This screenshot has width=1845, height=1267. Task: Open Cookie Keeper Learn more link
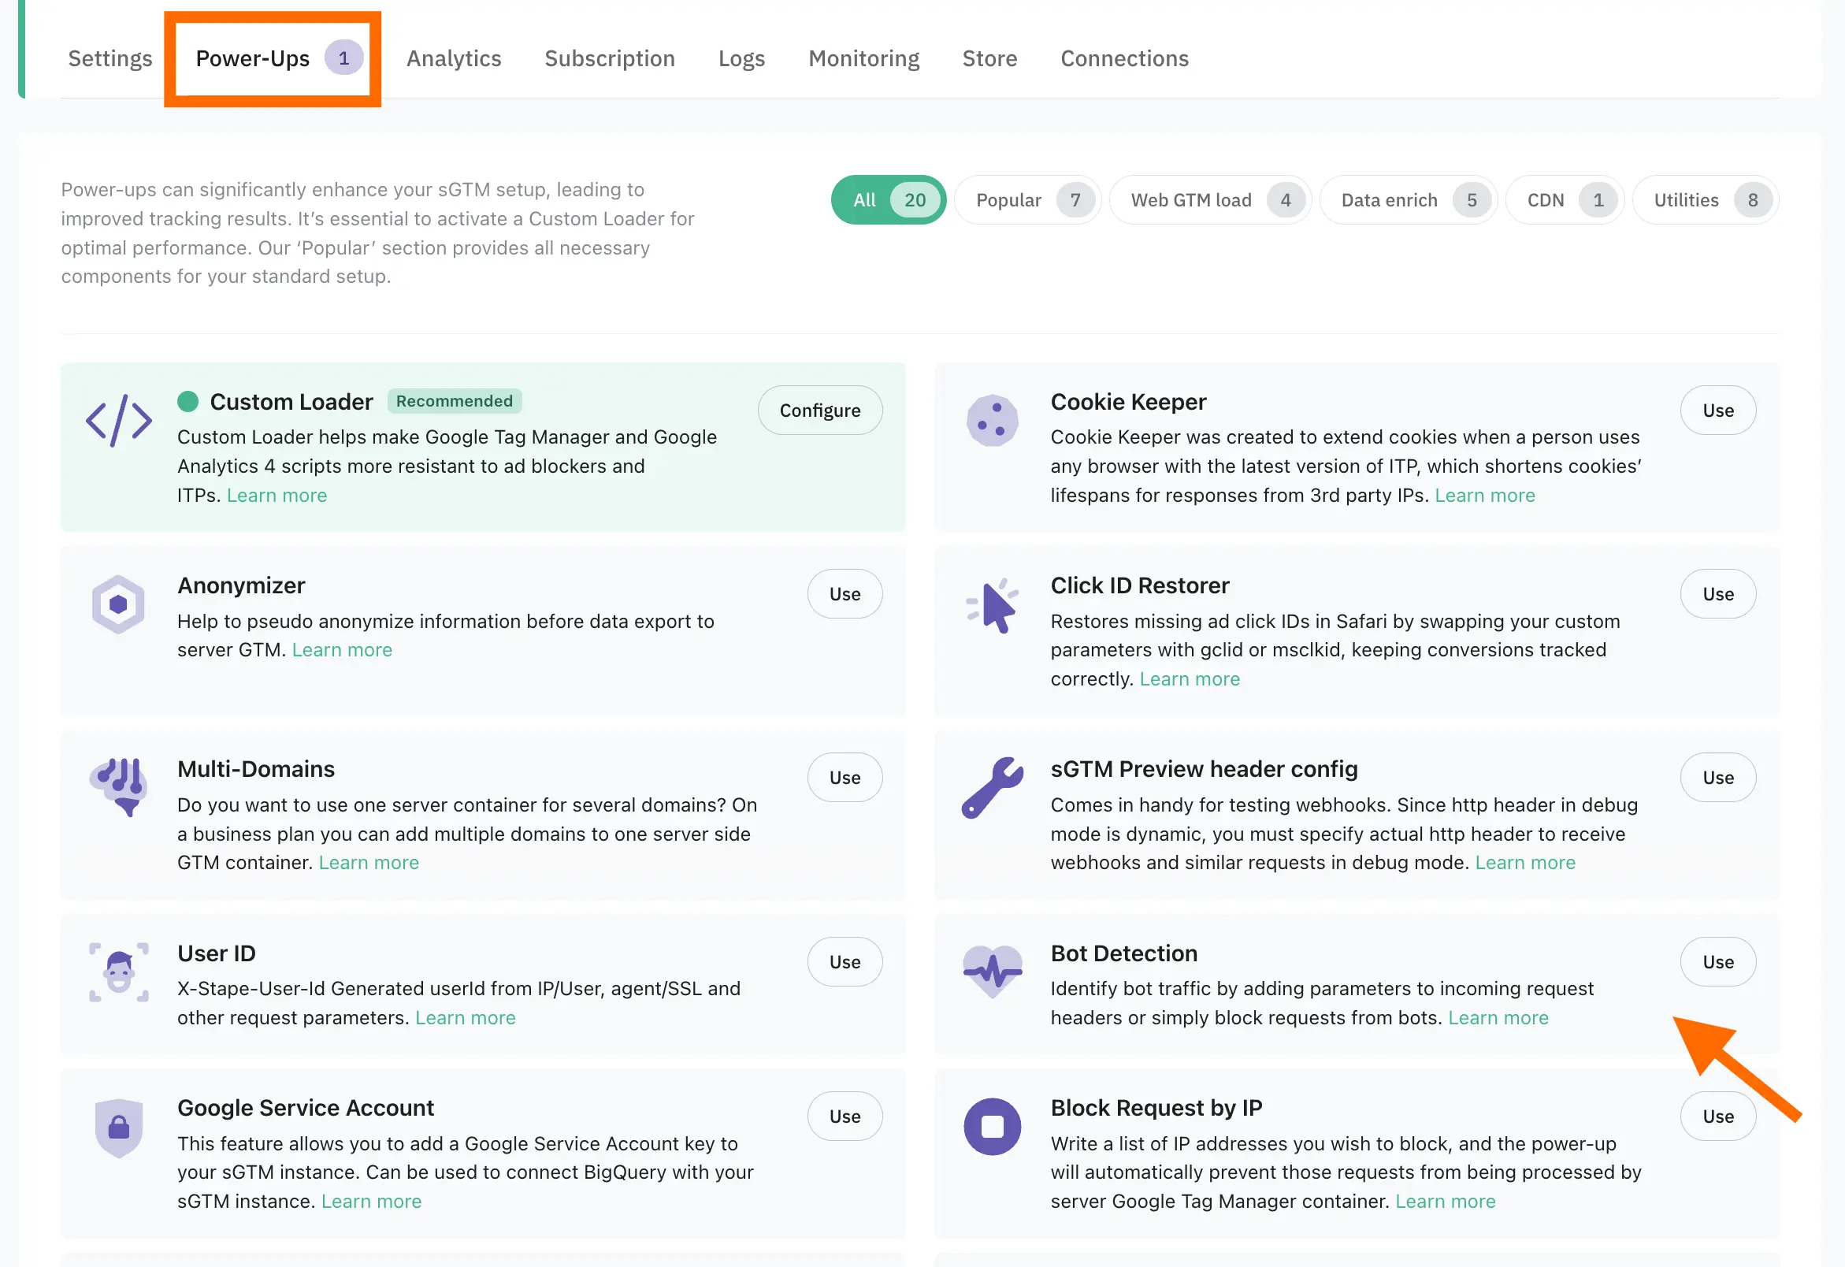coord(1483,496)
